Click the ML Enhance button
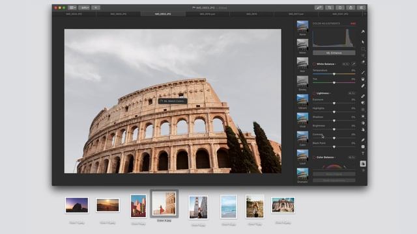 tap(334, 53)
